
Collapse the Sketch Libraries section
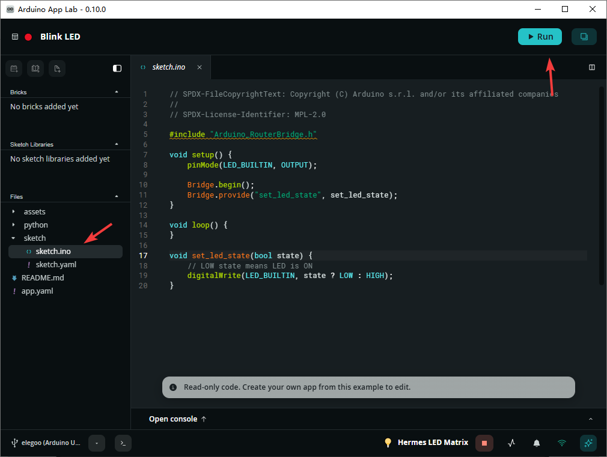pos(117,144)
